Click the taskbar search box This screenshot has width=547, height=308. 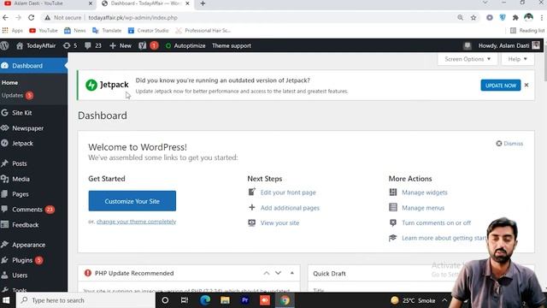point(85,300)
